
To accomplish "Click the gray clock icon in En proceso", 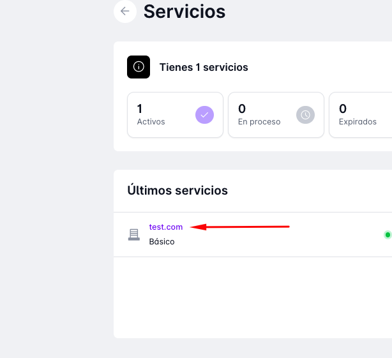I will 306,115.
